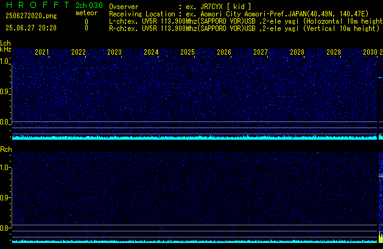Screen dimensions: 383x249
Task: Select the 2028 time marker
Action: (x=297, y=52)
